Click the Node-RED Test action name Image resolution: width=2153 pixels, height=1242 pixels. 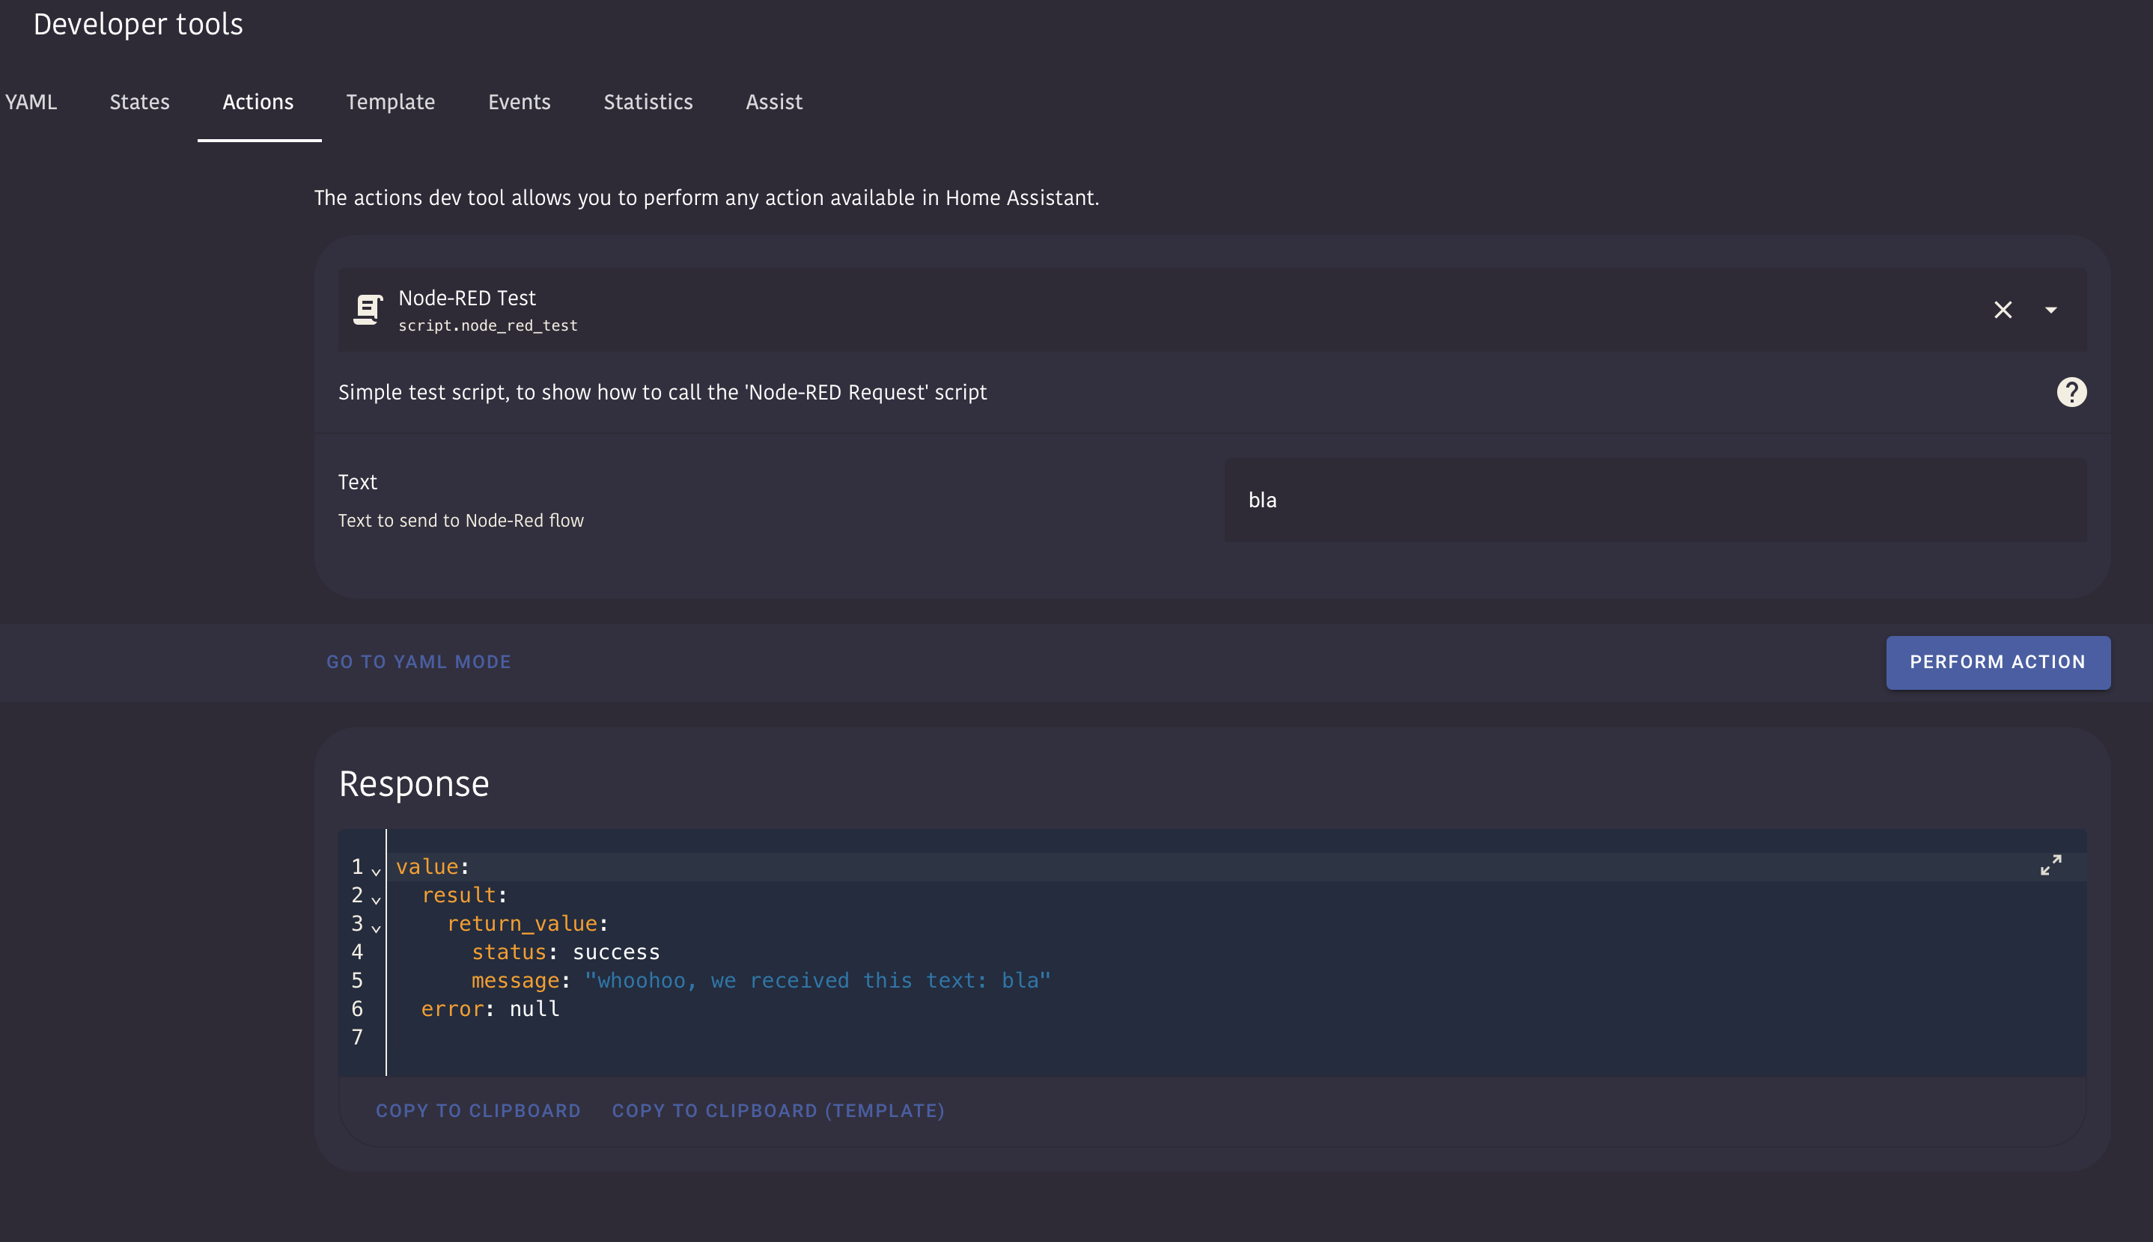(x=467, y=298)
